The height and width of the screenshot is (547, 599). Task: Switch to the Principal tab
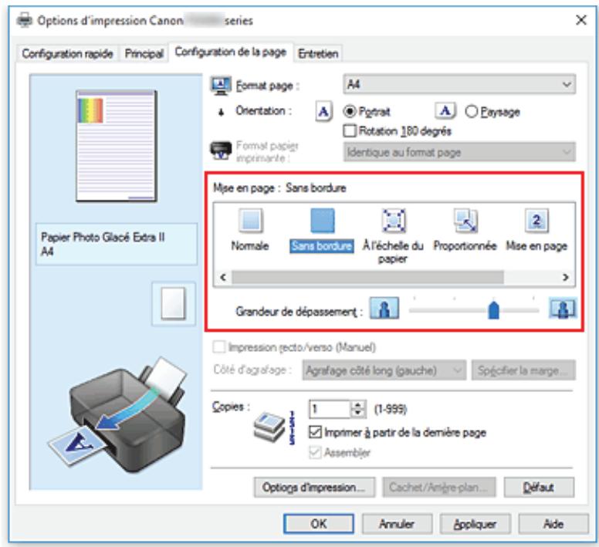click(x=144, y=53)
